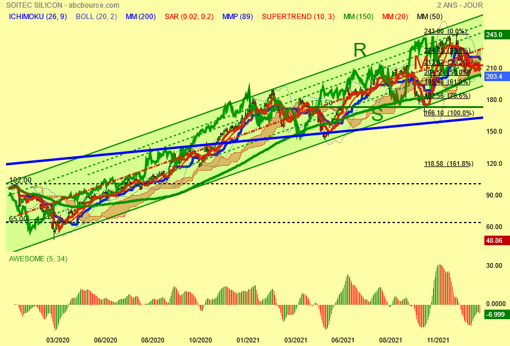Select the 06/2020 date axis label
Screen dimensions: 510x346
tap(106, 340)
